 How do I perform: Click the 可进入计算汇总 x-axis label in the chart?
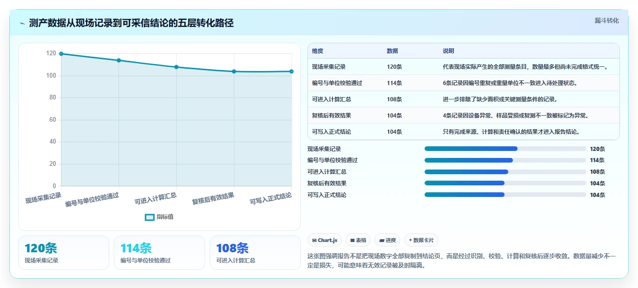click(155, 198)
